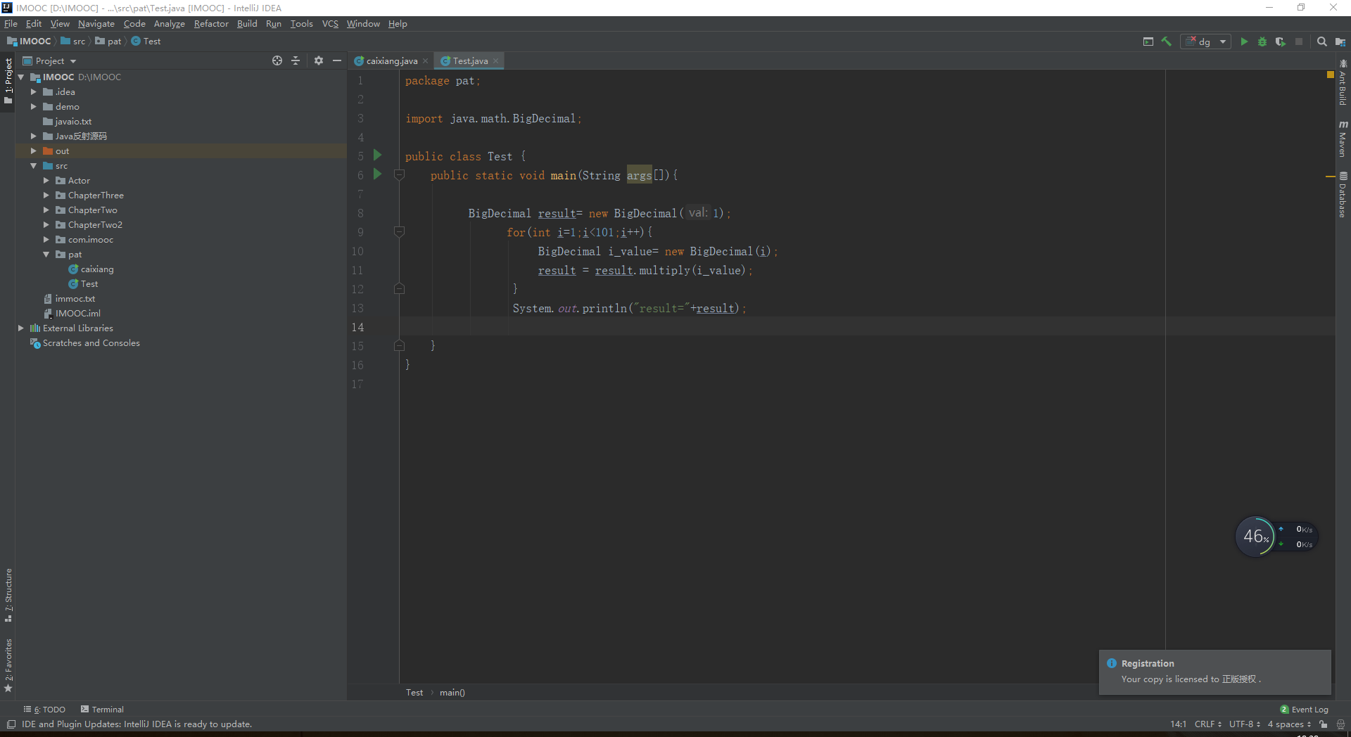The width and height of the screenshot is (1351, 737).
Task: Expand the ChapterThree package
Action: click(46, 196)
